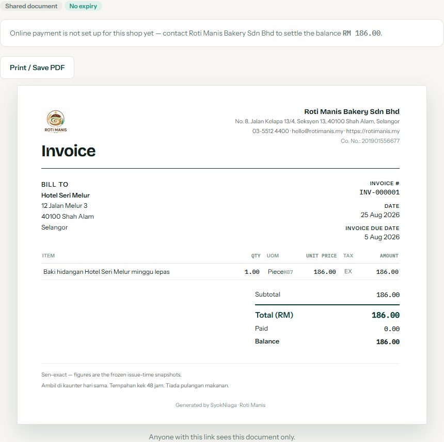Click the Balance label

pos(267,341)
